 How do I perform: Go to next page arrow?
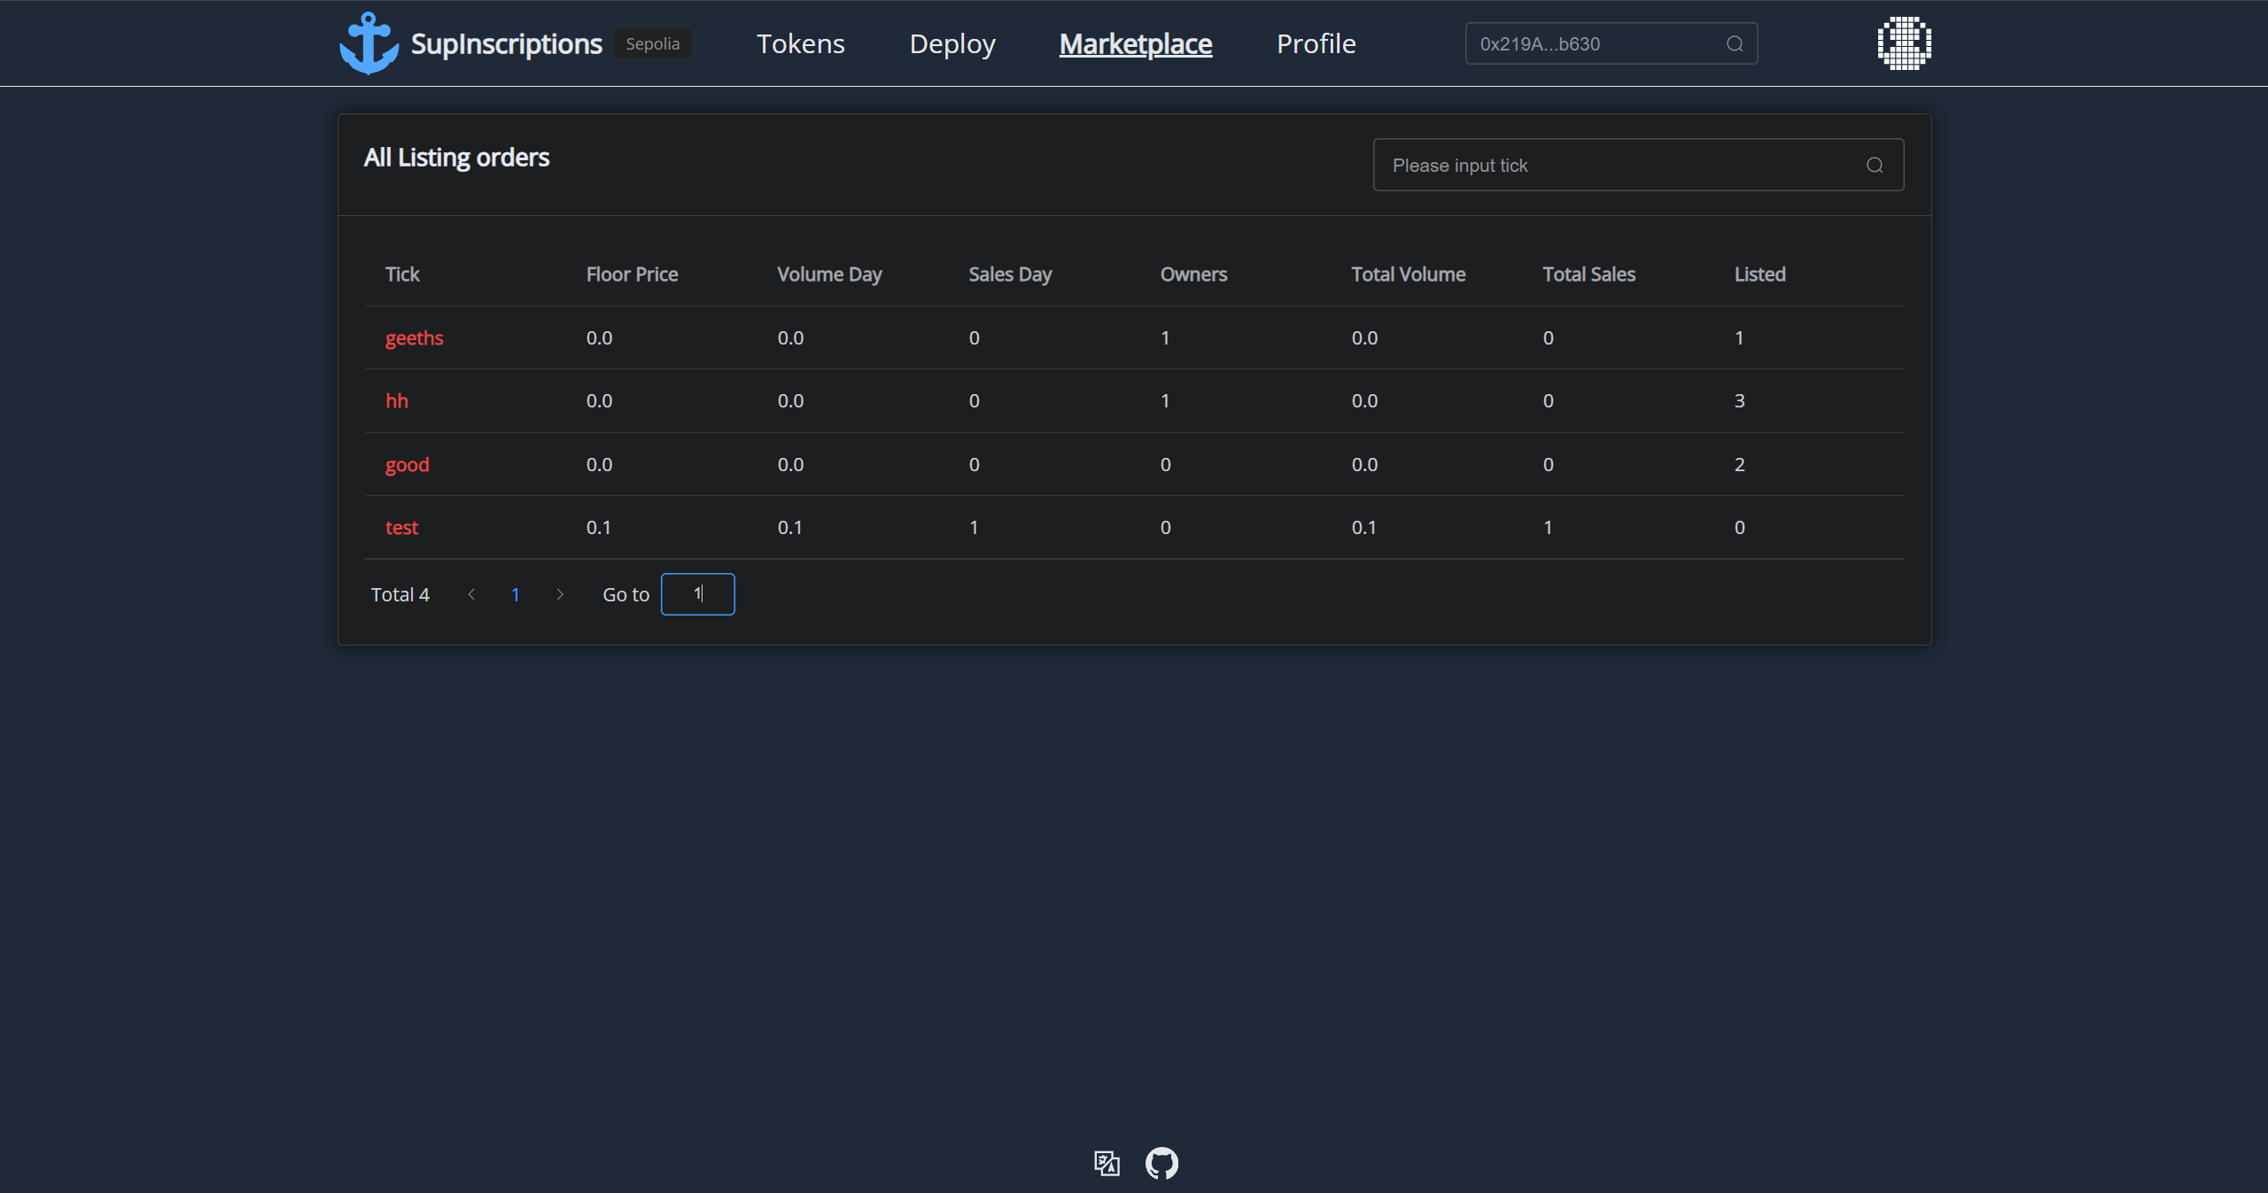(559, 595)
